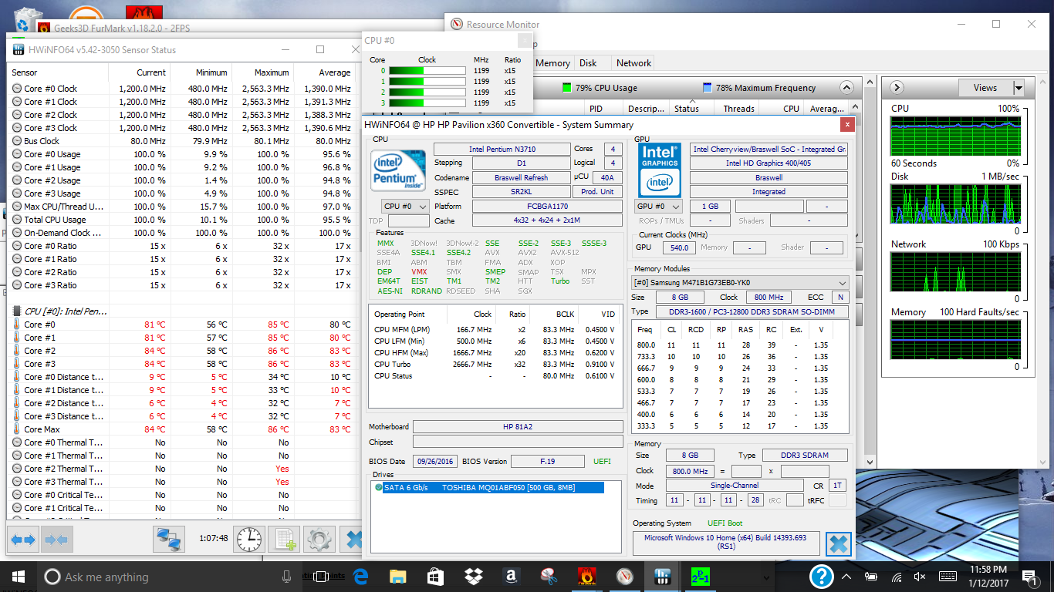Viewport: 1054px width, 592px height.
Task: Click the logging sheet with plus icon
Action: (284, 540)
